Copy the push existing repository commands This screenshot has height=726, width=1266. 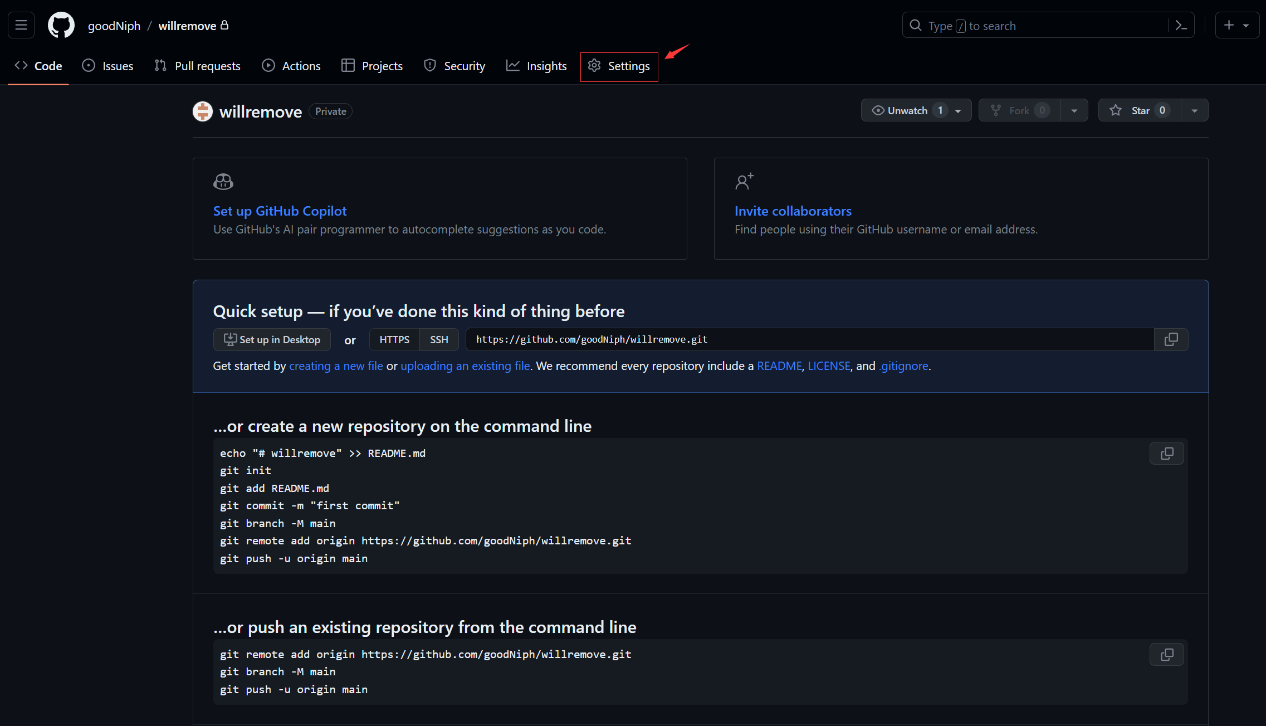click(1167, 655)
